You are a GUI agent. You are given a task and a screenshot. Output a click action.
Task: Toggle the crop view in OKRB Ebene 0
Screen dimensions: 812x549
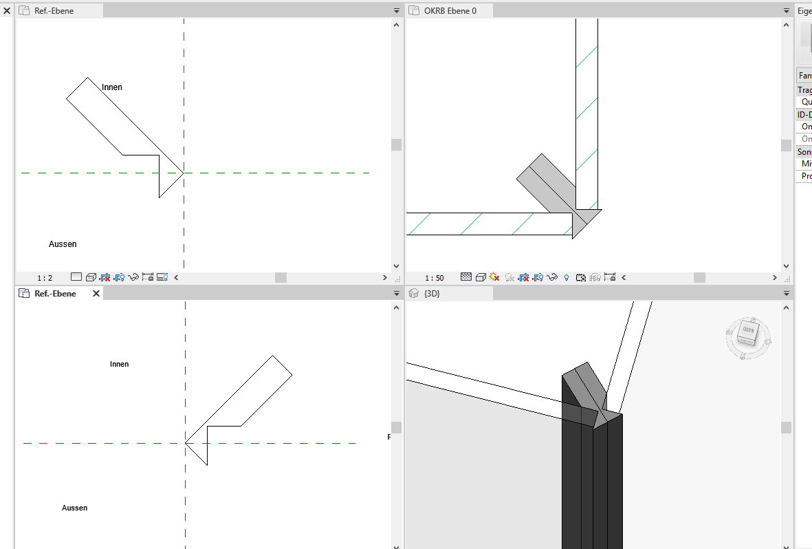pos(524,277)
